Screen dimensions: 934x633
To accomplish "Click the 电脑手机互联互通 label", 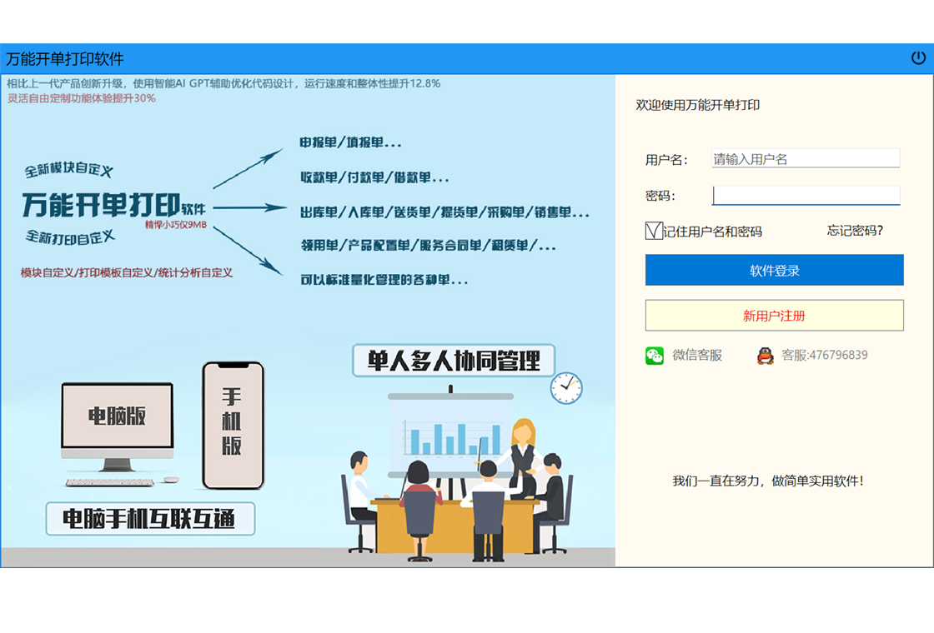I will click(x=150, y=519).
